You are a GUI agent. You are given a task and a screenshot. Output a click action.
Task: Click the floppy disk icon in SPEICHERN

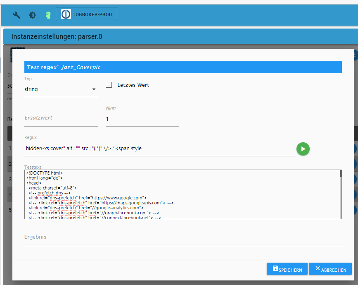coord(275,268)
